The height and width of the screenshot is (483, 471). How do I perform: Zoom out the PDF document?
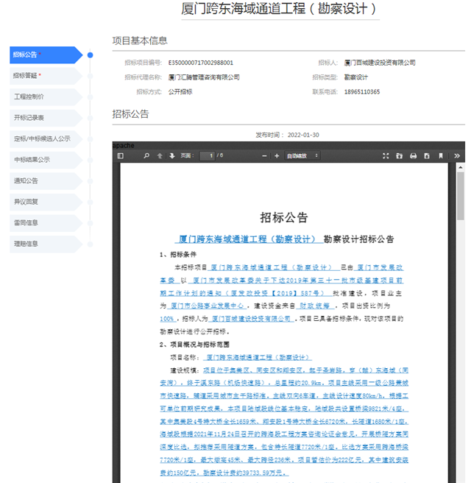[264, 156]
